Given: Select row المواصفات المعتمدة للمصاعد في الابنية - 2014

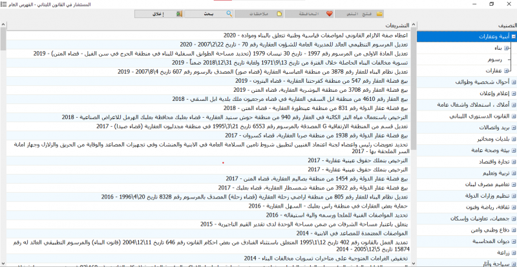Looking at the screenshot, I should tap(209, 233).
